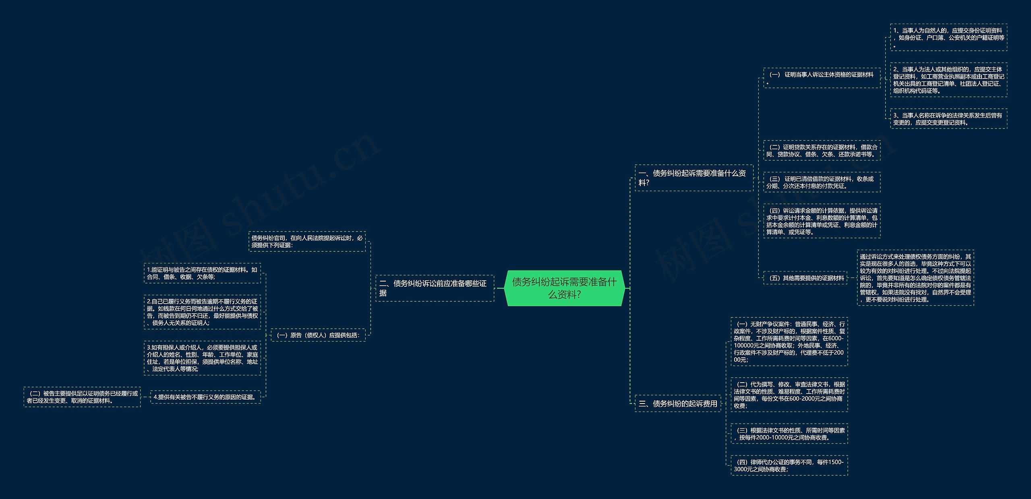This screenshot has width=1031, height=499.
Task: Select node (三) 证明已清偿借款的证据材料
Action: [x=822, y=182]
